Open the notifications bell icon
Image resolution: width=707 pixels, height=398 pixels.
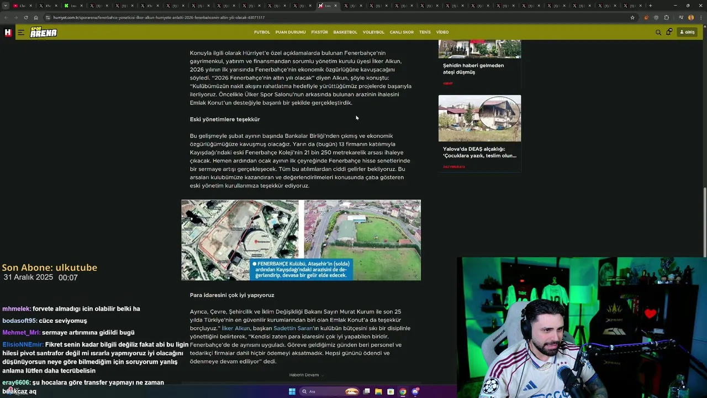click(669, 32)
